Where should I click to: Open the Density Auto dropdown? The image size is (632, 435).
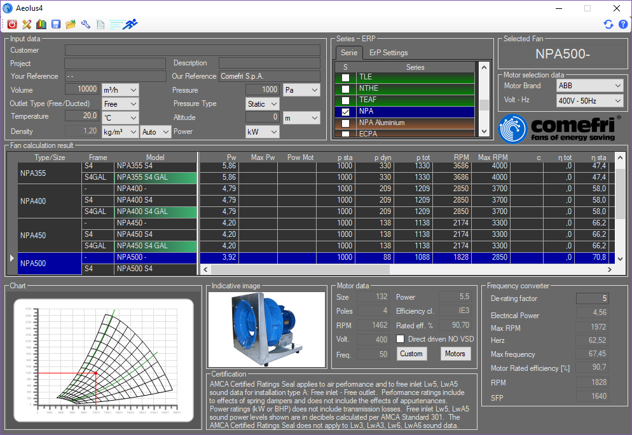[156, 131]
